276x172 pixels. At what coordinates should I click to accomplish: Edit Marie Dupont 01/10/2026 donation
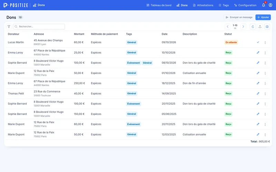[258, 73]
